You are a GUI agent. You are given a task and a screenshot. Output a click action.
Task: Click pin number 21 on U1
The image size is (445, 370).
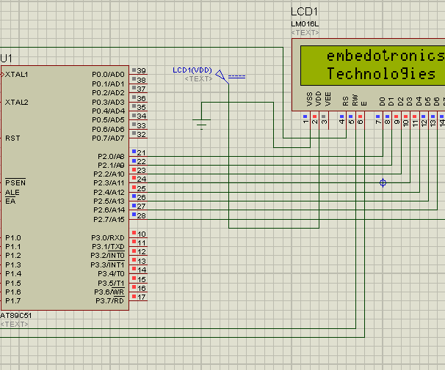(x=141, y=152)
